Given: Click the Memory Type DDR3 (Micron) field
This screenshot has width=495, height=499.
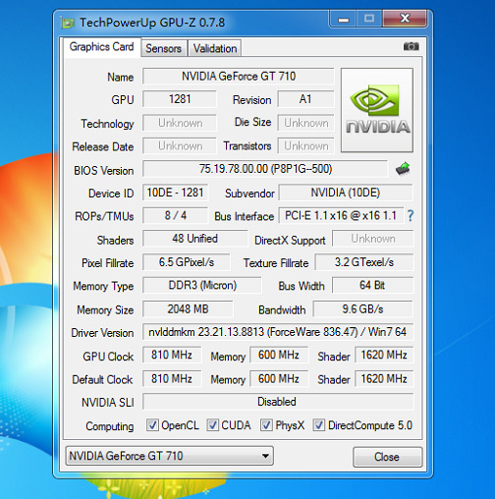Looking at the screenshot, I should point(202,285).
